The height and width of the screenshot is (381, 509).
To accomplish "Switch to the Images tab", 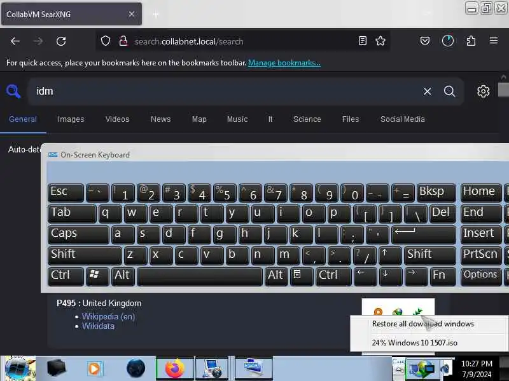I will [71, 119].
